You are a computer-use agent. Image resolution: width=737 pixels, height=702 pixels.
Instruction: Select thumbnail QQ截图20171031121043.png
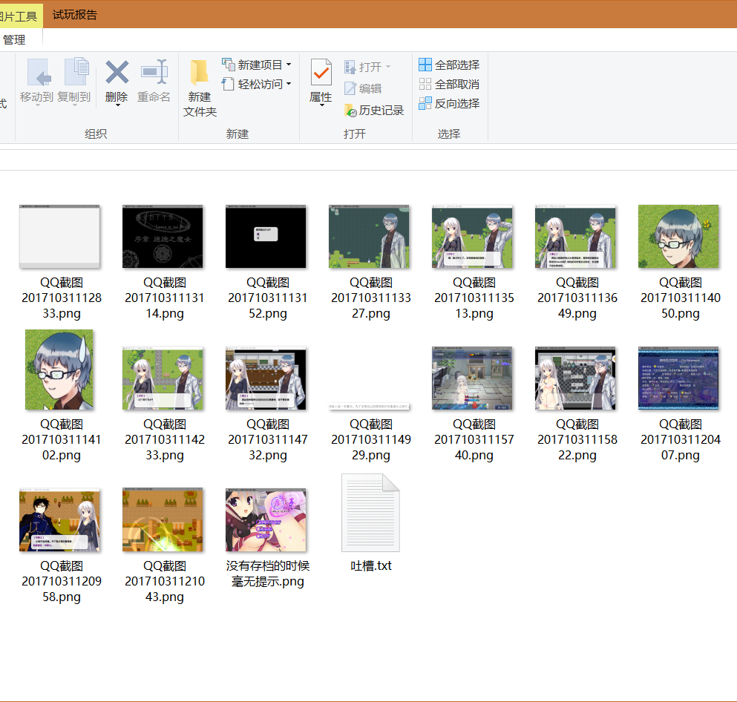coord(163,519)
